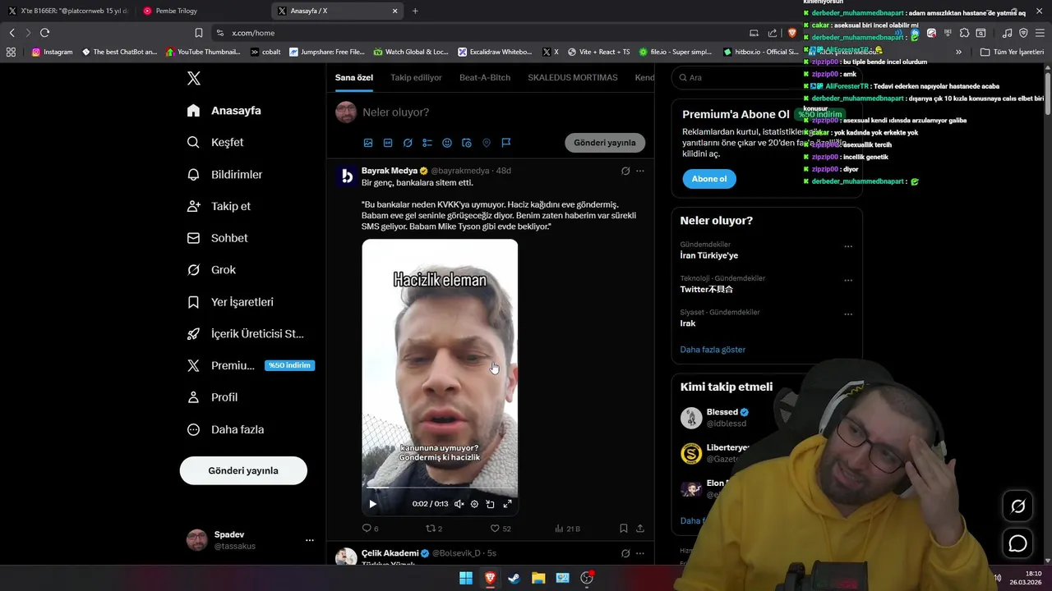Click Abone ol premium button
Viewport: 1052px width, 591px height.
coord(709,179)
